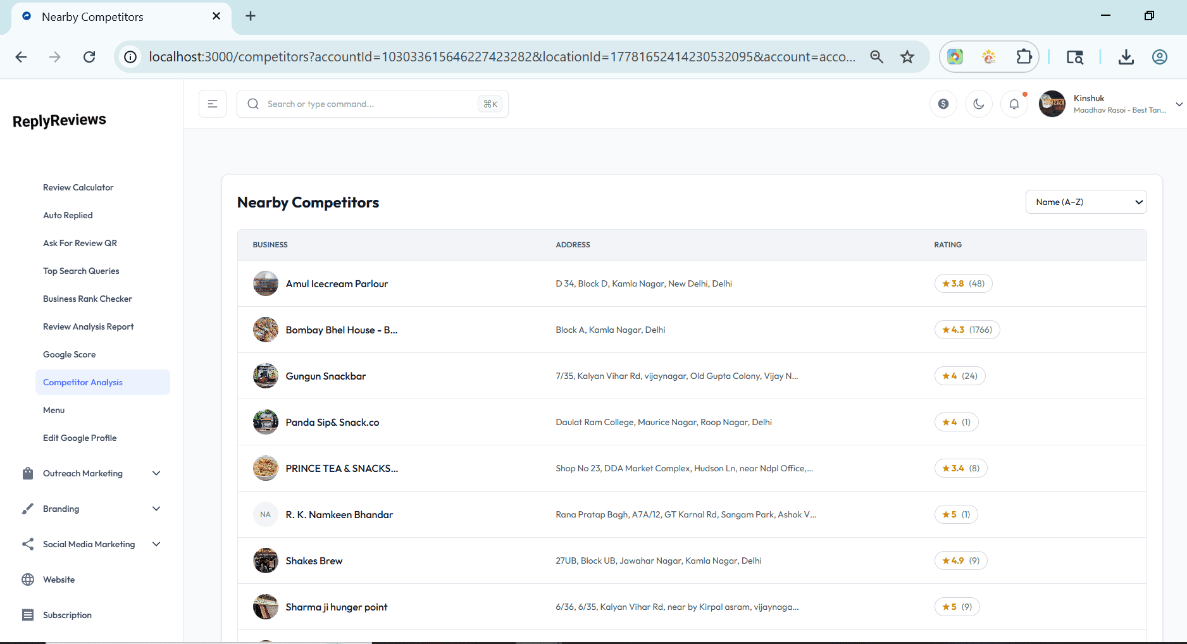The height and width of the screenshot is (644, 1187).
Task: Click the browser back arrow
Action: pyautogui.click(x=21, y=57)
